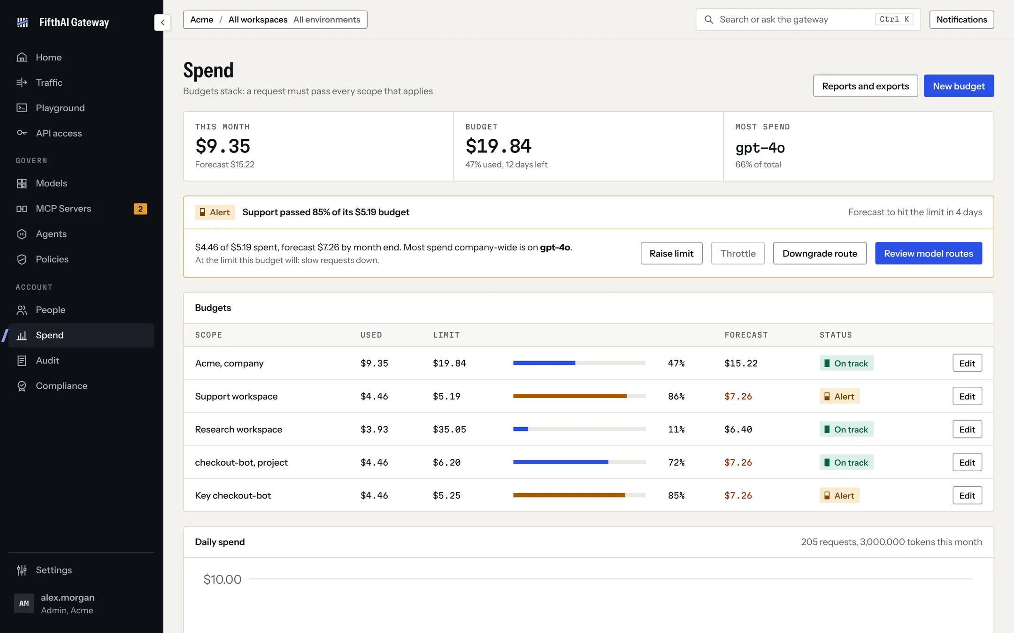Click the Support workspace usage bar
Image resolution: width=1014 pixels, height=633 pixels.
coord(579,396)
